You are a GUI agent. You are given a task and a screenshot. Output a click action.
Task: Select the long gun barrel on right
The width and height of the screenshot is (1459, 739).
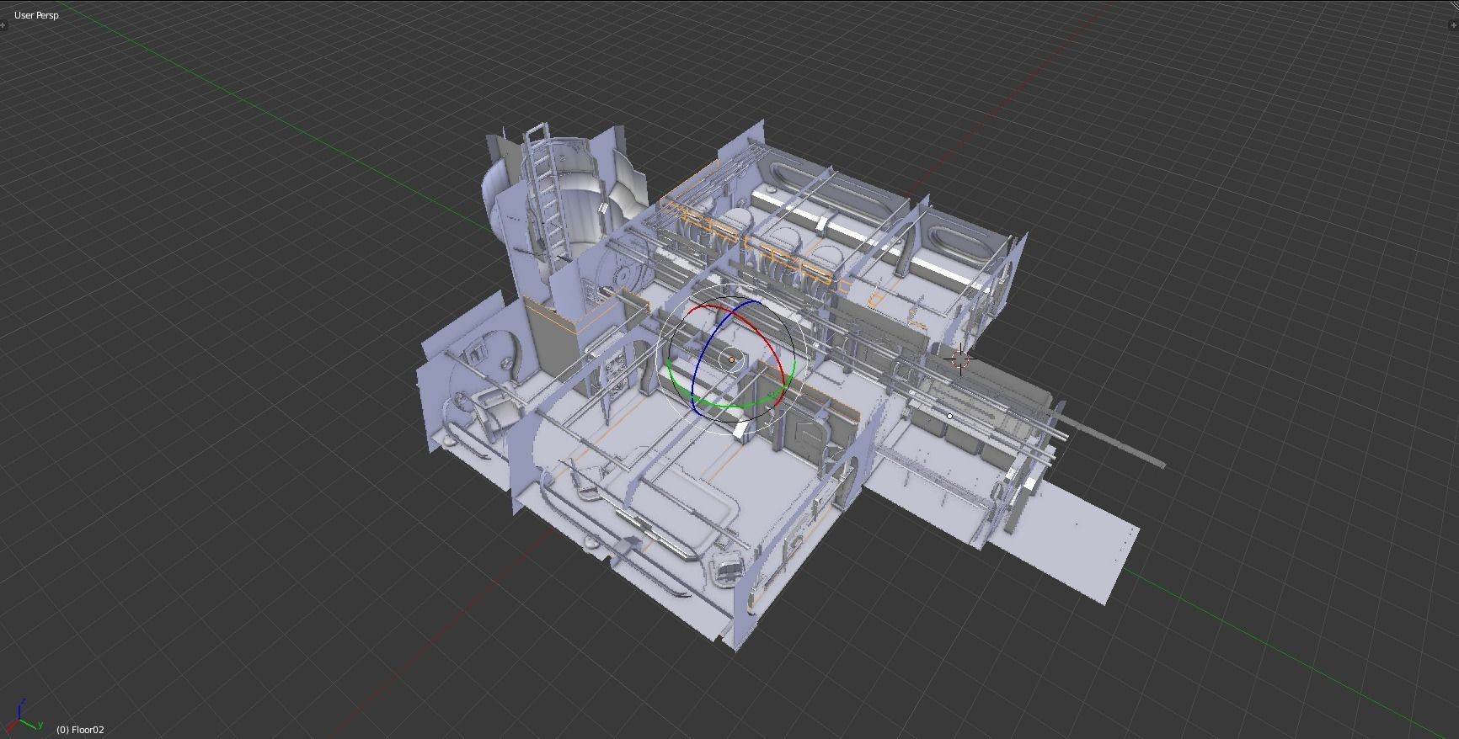1112,441
